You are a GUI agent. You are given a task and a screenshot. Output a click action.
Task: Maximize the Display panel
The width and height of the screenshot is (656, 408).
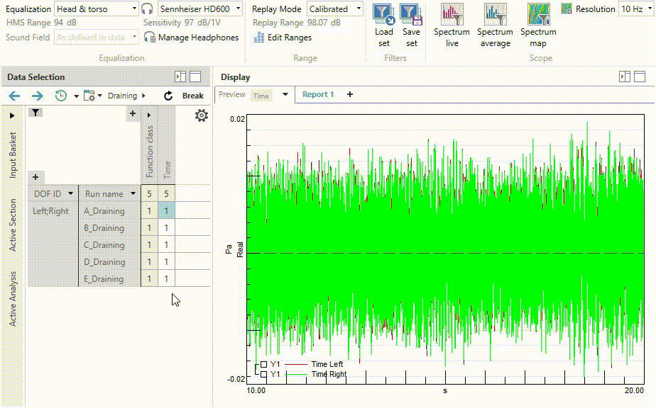pos(640,76)
